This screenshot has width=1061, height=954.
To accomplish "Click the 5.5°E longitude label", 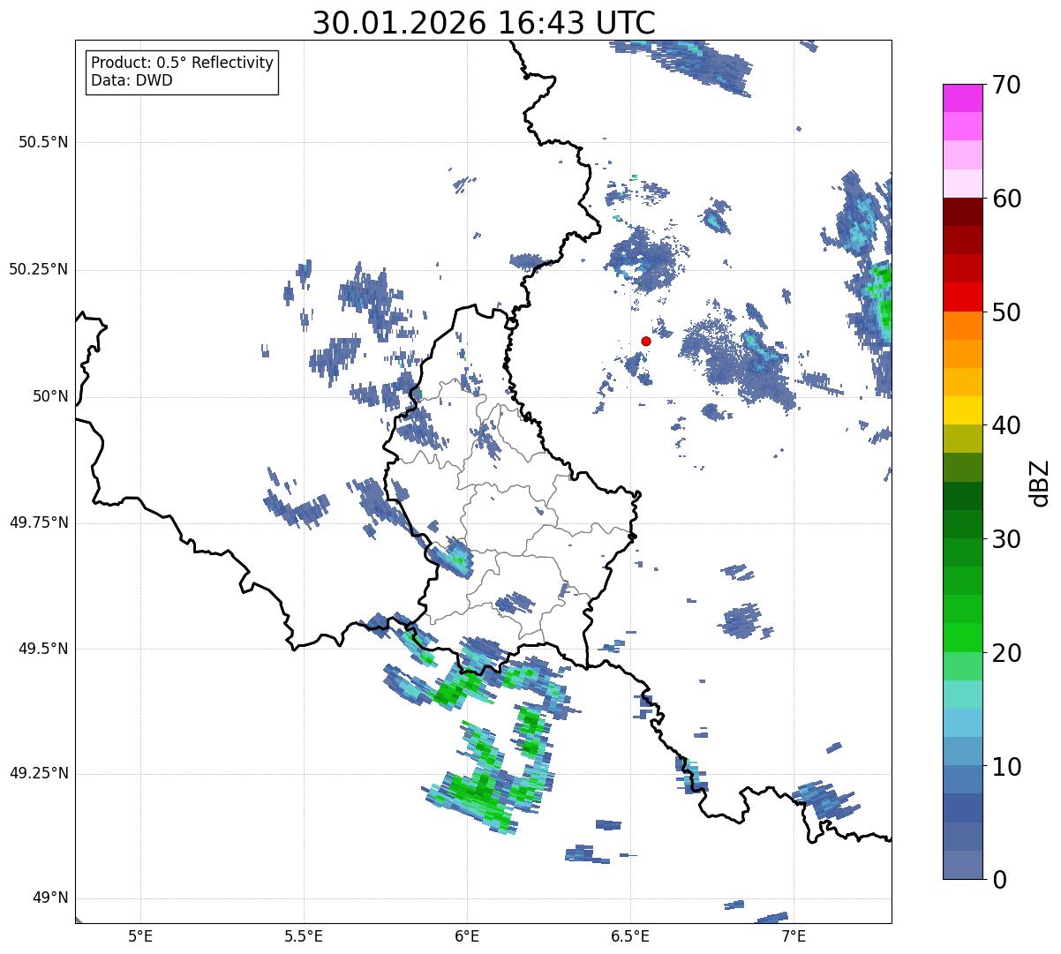I will click(304, 936).
